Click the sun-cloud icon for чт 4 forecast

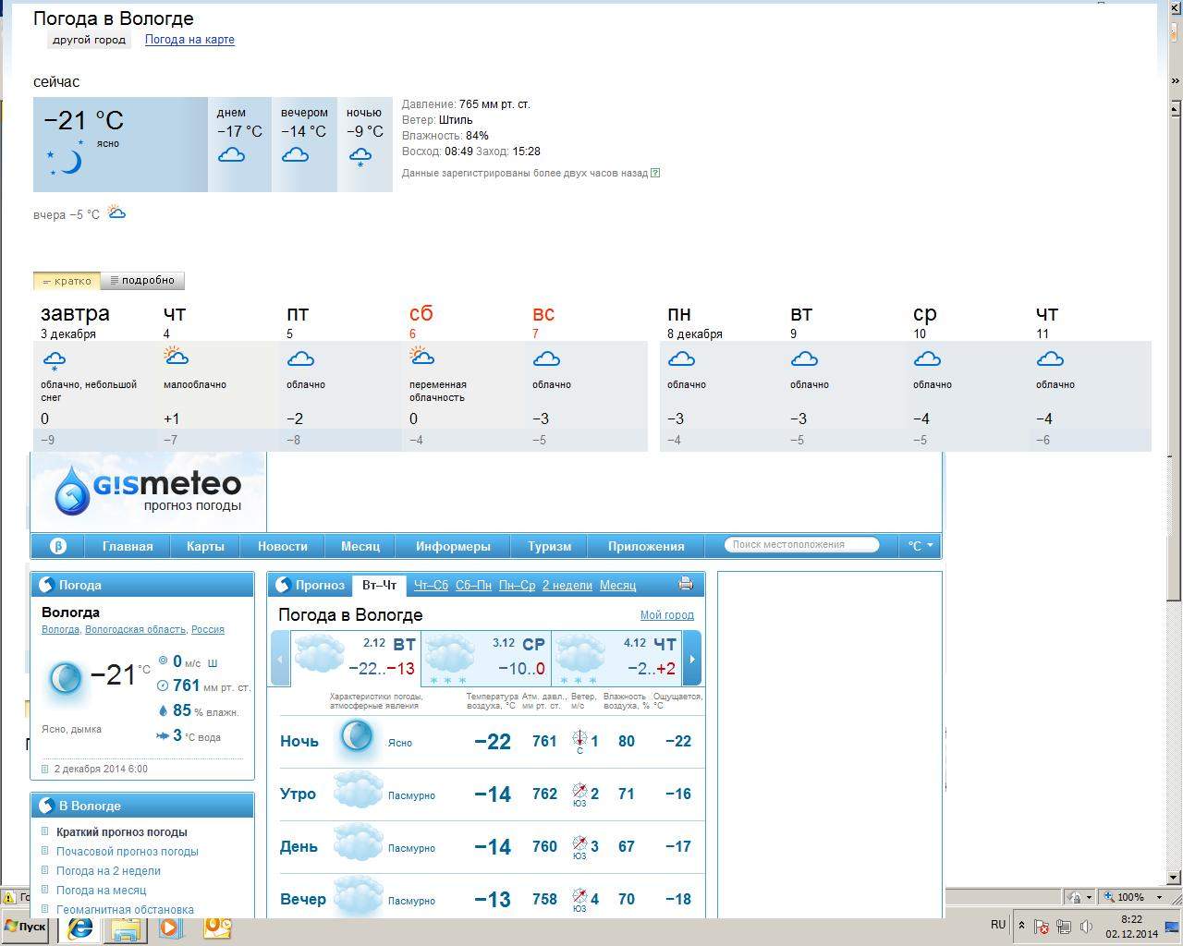coord(177,356)
